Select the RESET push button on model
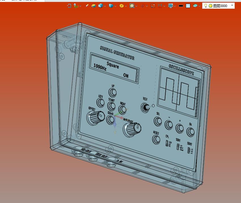The height and width of the screenshot is (203, 241). [156, 140]
